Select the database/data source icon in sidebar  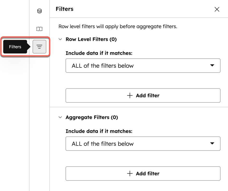(39, 11)
